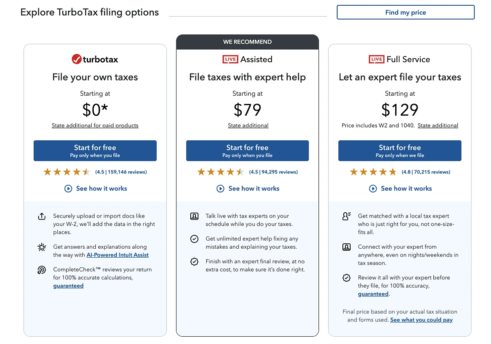
Task: Click the talk live with experts icon
Action: click(194, 216)
